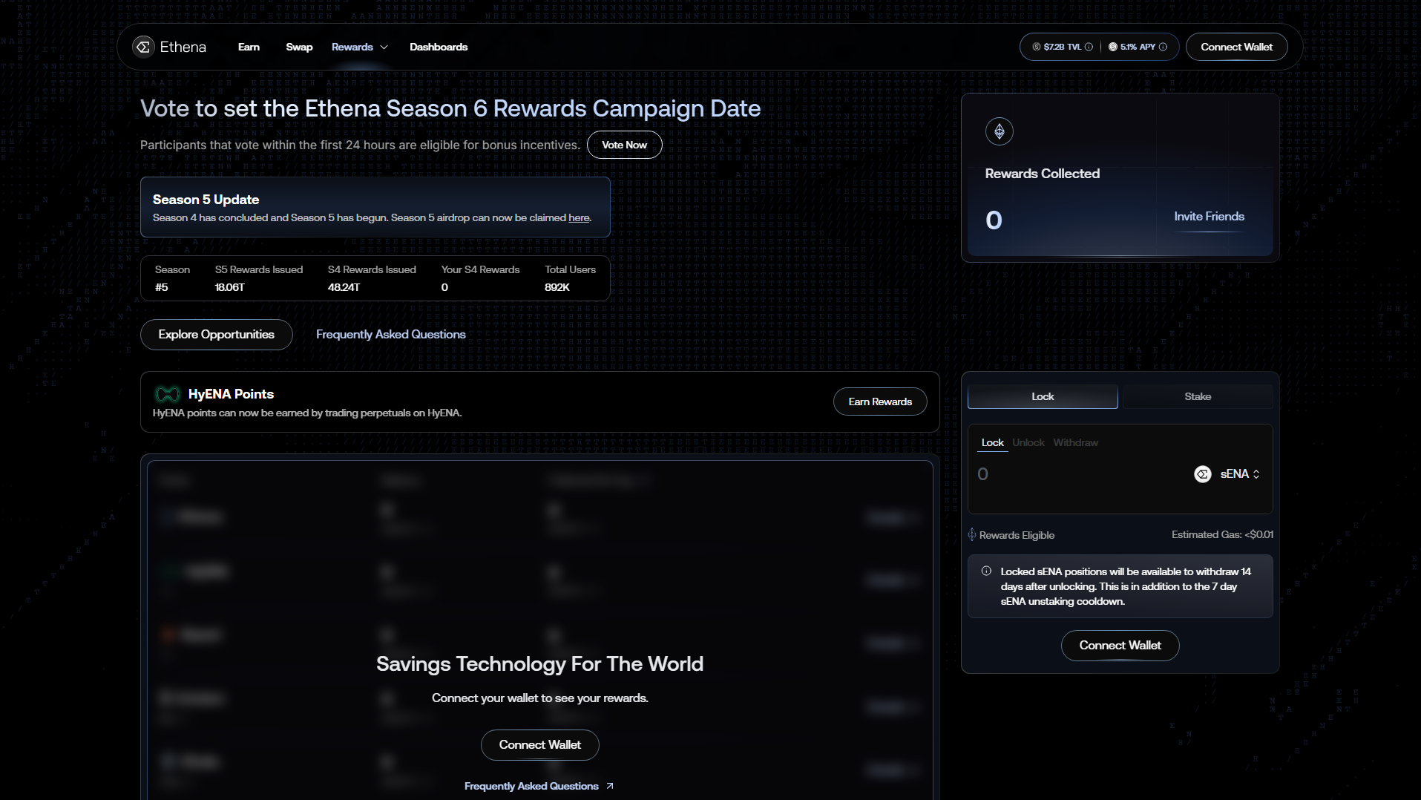Click the HyENA Points logo icon
Viewport: 1421px width, 800px height.
pyautogui.click(x=167, y=394)
